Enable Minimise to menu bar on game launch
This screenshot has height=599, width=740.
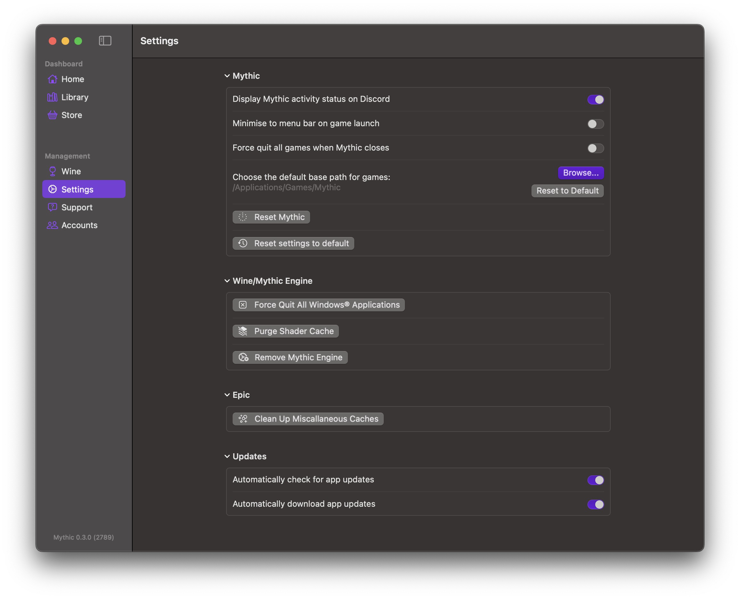tap(596, 124)
